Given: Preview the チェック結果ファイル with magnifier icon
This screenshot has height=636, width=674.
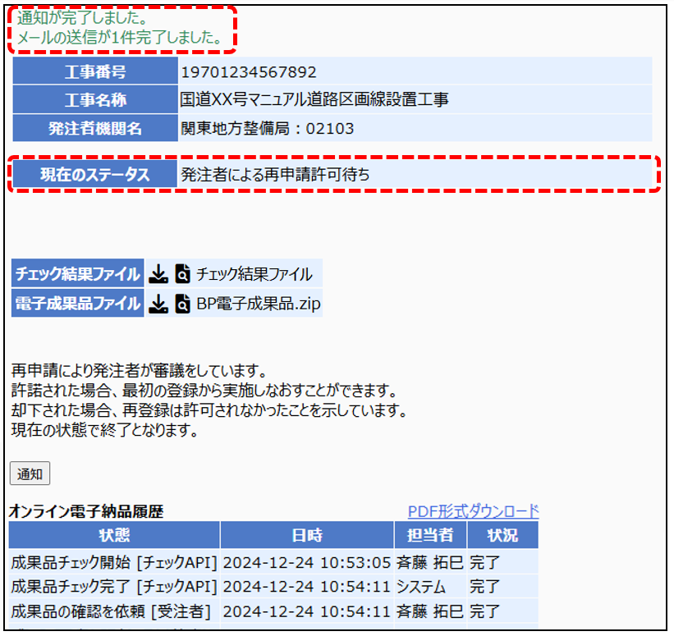Looking at the screenshot, I should tap(182, 274).
